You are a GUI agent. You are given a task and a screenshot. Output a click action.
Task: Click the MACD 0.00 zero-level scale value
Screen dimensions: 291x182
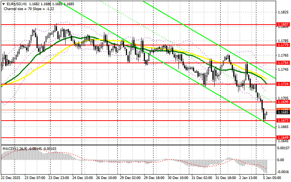(x=281, y=160)
